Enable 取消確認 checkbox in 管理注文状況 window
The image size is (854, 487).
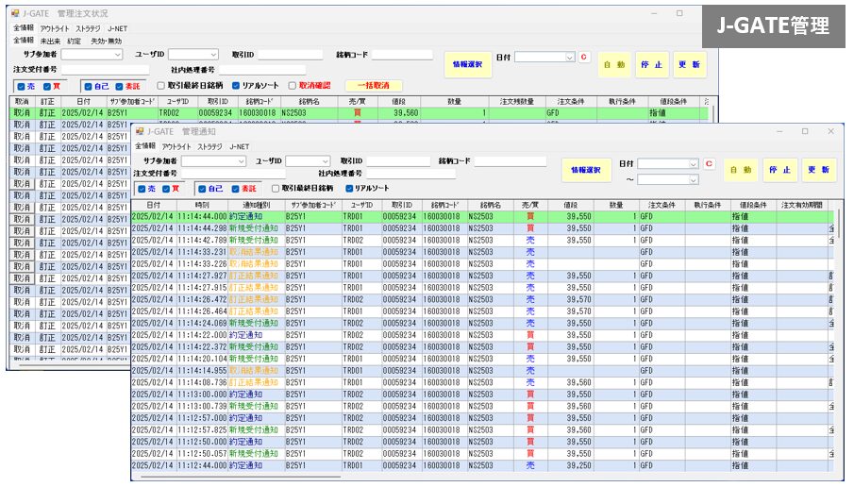tap(293, 86)
